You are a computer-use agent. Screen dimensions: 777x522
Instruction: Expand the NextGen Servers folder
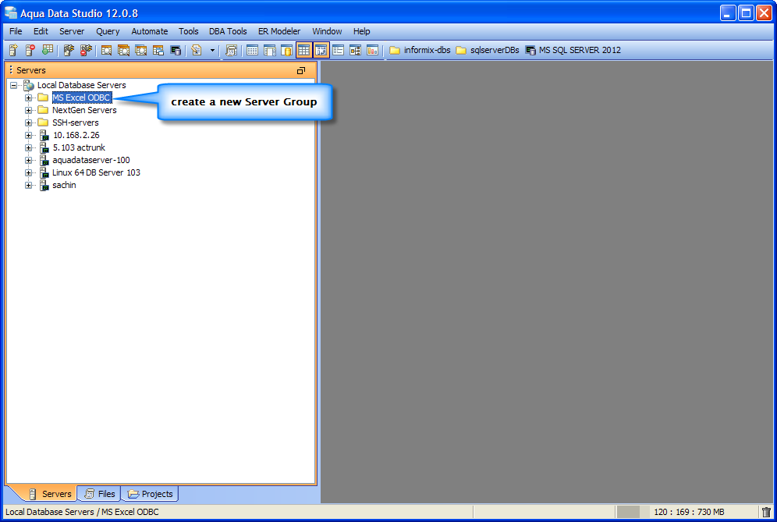pyautogui.click(x=29, y=110)
